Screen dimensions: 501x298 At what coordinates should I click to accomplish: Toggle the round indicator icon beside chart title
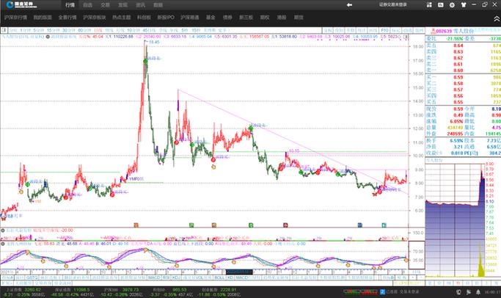tap(48, 37)
